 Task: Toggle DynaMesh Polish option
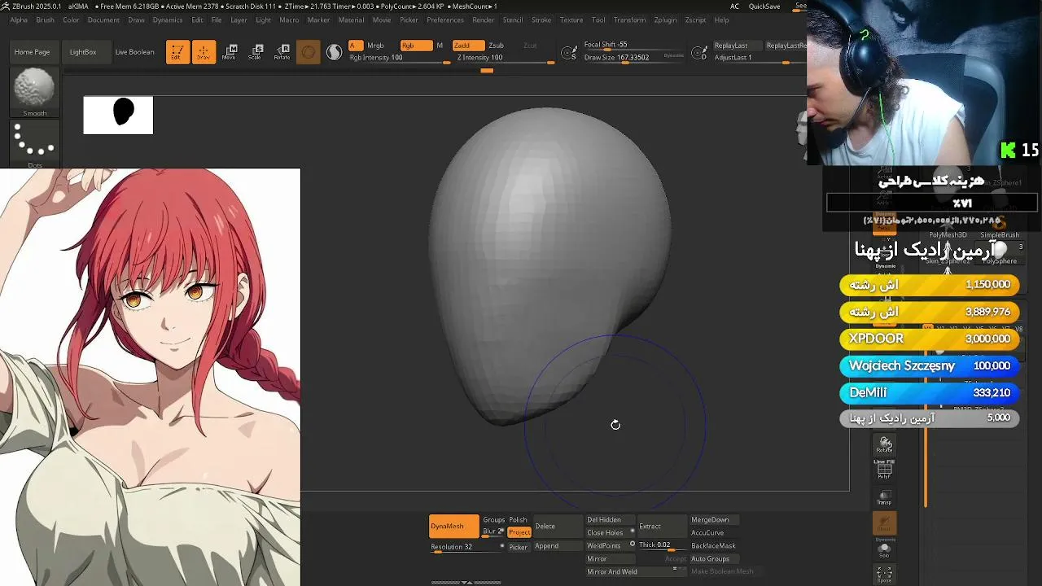coord(518,520)
